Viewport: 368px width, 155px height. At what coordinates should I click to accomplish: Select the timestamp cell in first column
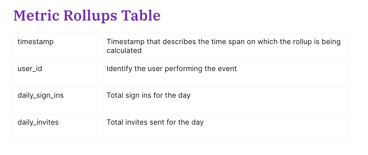(58, 47)
